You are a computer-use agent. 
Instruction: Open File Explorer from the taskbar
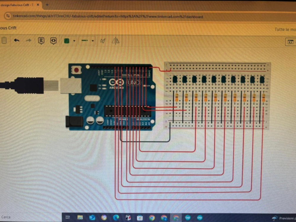[x=80, y=218]
